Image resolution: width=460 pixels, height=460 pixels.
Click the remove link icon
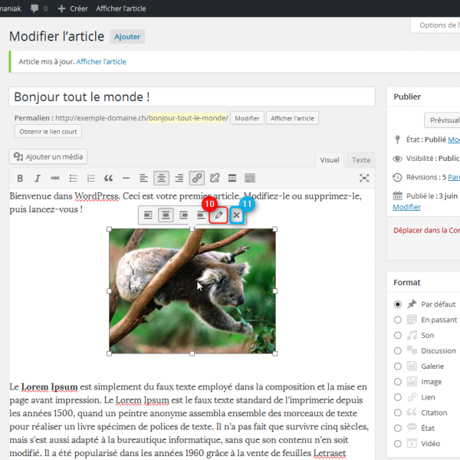215,178
